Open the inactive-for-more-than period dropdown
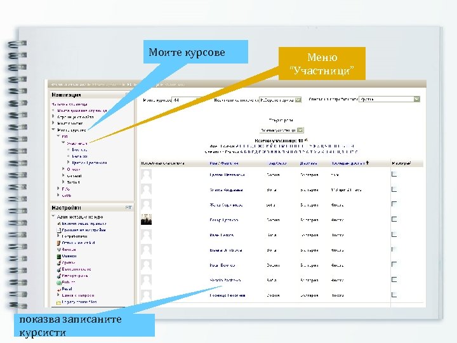This screenshot has height=343, width=457. point(281,100)
